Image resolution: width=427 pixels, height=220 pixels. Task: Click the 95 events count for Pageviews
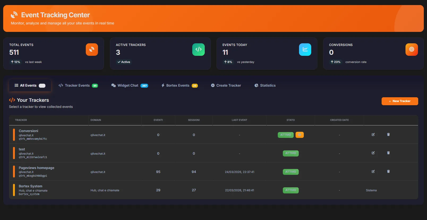(x=158, y=172)
